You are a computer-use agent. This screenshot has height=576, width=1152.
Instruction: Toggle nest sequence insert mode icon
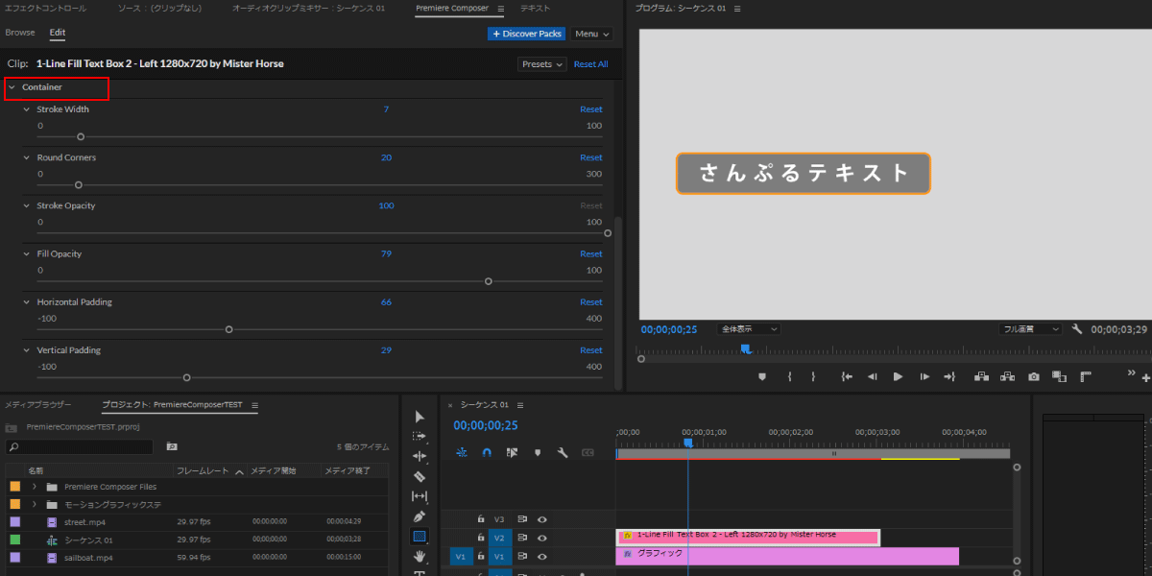[x=462, y=452]
